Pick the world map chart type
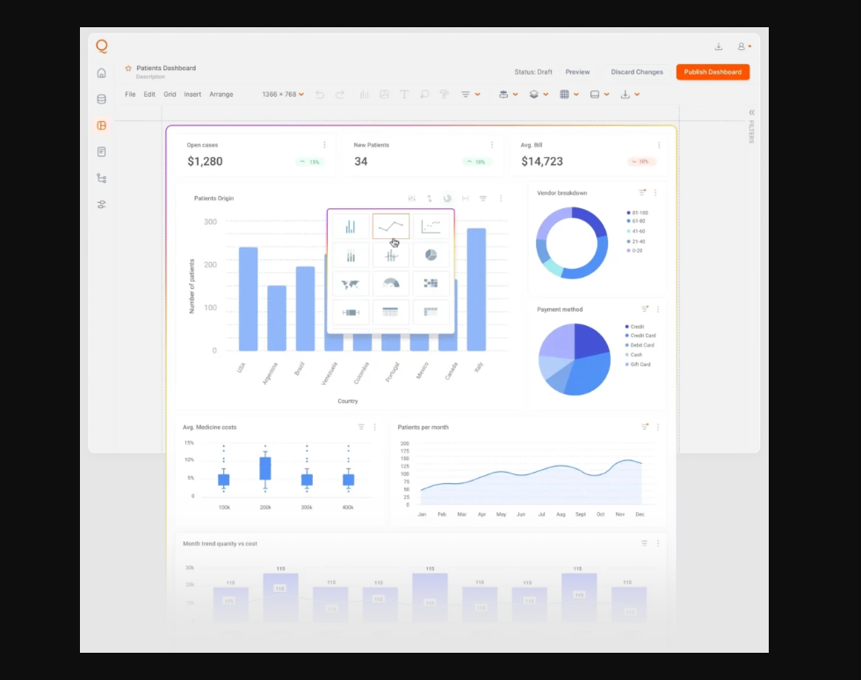This screenshot has width=861, height=680. tap(351, 284)
